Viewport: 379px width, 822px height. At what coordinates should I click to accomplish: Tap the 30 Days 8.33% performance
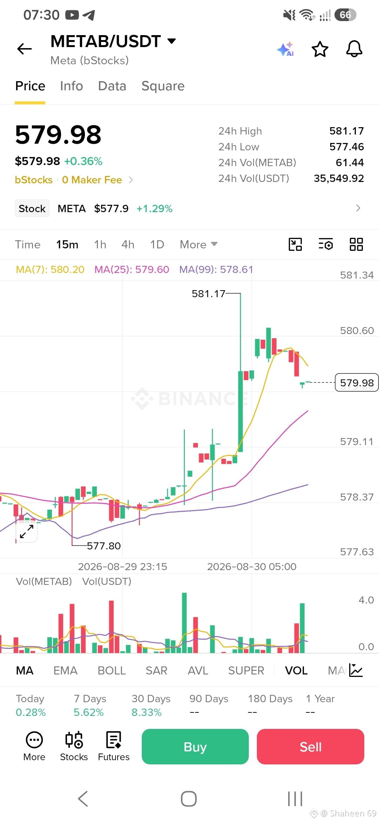pyautogui.click(x=151, y=705)
